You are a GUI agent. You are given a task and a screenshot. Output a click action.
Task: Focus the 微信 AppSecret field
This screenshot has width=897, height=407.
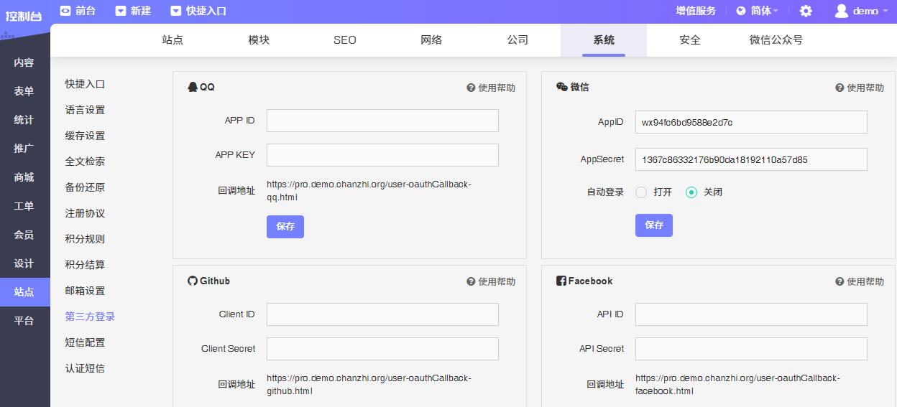click(751, 159)
